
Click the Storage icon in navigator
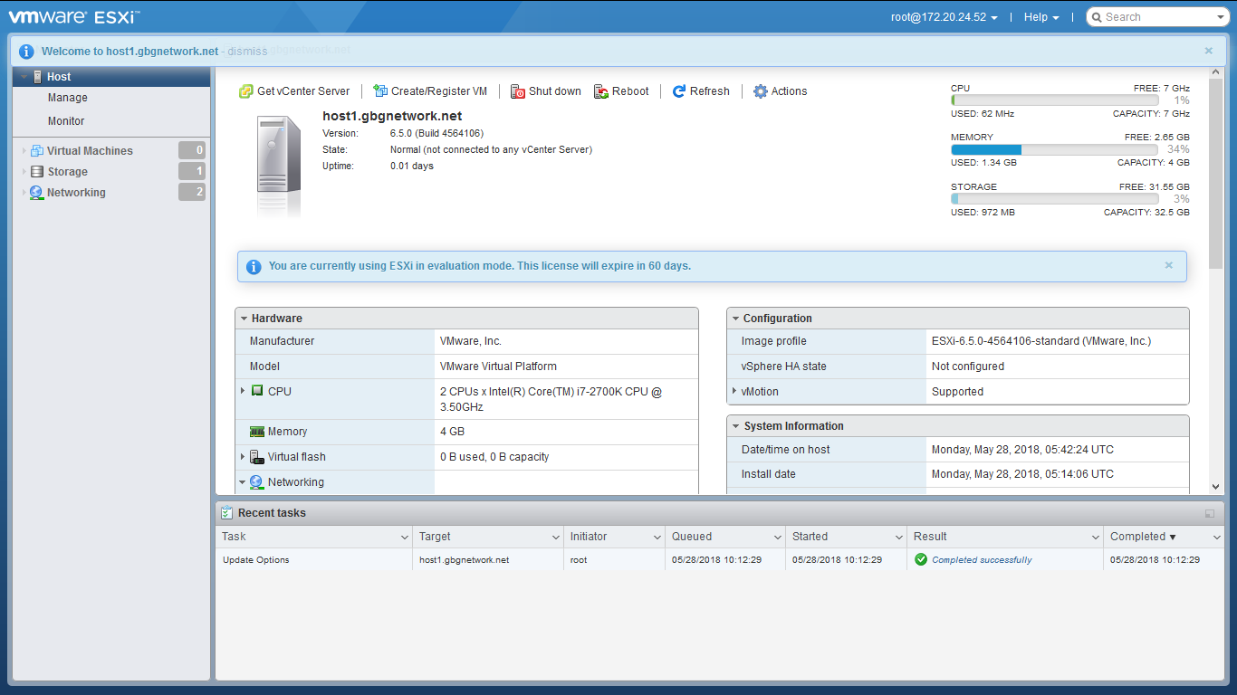37,172
